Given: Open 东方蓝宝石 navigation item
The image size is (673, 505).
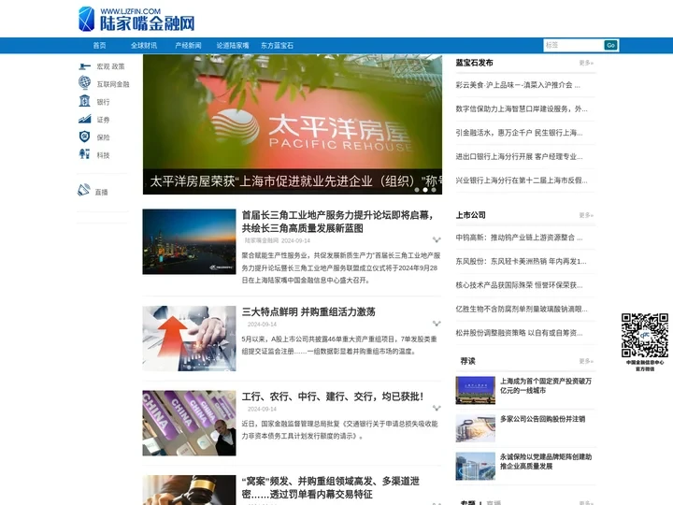Looking at the screenshot, I should (x=278, y=46).
